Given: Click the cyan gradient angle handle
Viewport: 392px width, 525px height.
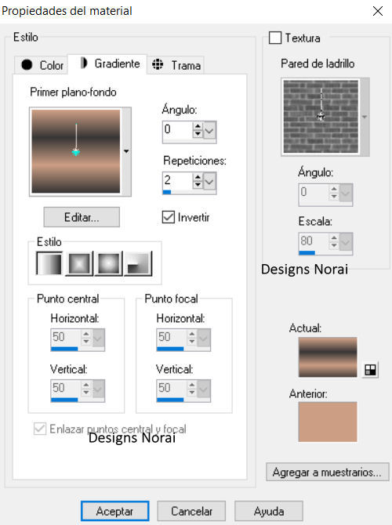Looking at the screenshot, I should (x=76, y=152).
